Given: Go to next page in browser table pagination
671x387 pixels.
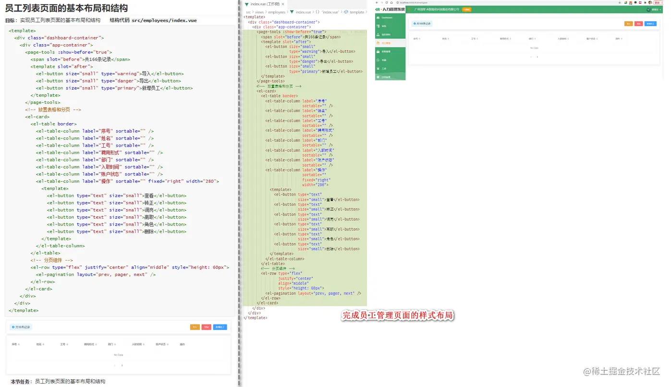Looking at the screenshot, I should coord(537,57).
